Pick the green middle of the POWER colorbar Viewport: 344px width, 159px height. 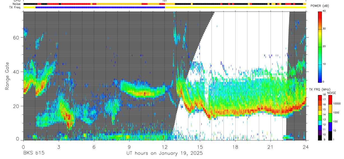[x=320, y=46]
